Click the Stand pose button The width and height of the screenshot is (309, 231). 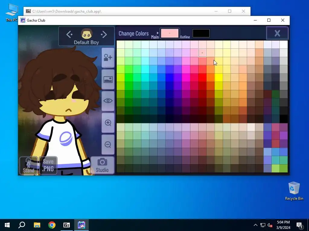(x=29, y=165)
